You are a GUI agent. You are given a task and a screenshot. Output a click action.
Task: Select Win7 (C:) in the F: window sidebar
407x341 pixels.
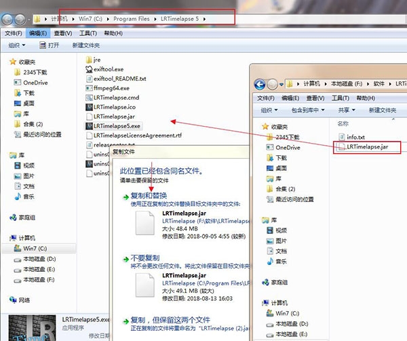coord(283,313)
